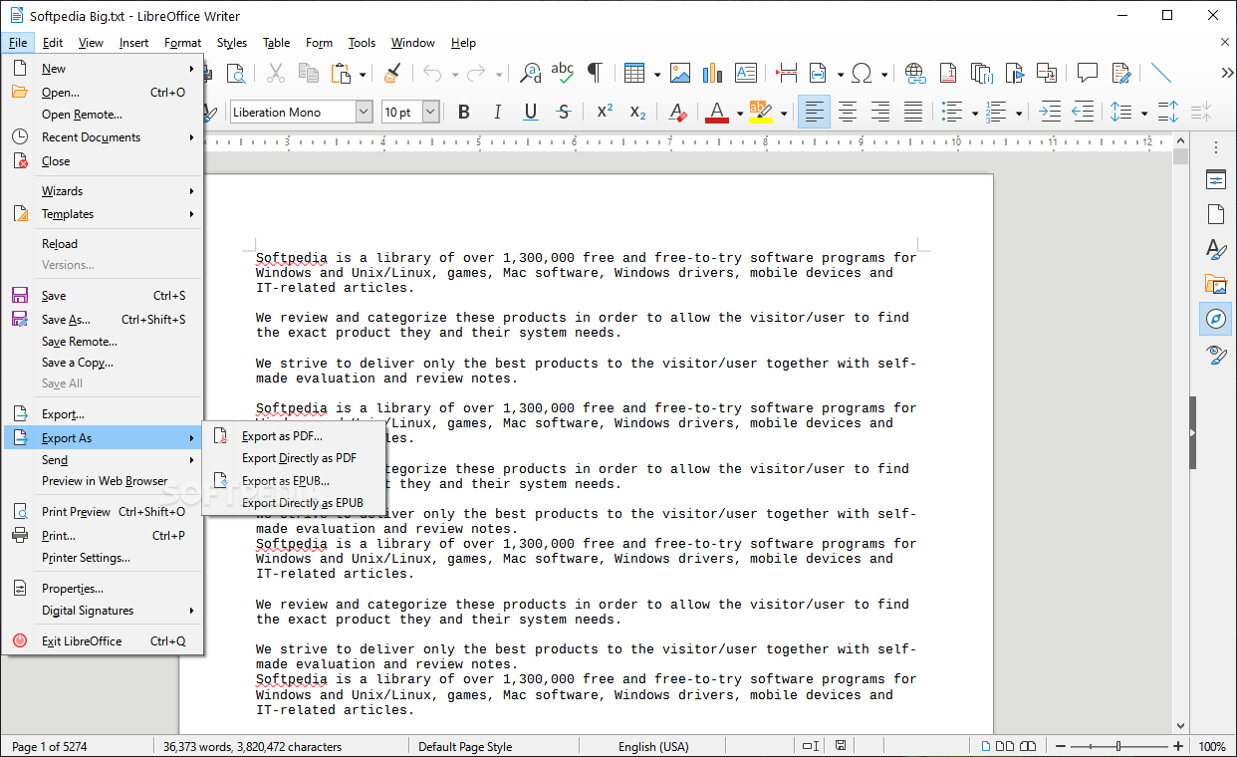Click the zoom out minus button
The image size is (1237, 757).
(1061, 746)
